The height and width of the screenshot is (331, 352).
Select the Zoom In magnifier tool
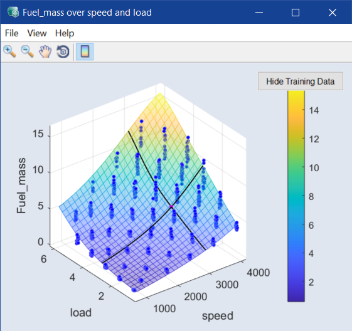[9, 52]
